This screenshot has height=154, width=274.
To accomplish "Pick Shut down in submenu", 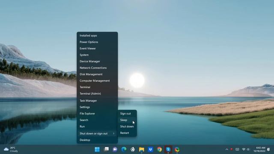I will click(x=127, y=127).
